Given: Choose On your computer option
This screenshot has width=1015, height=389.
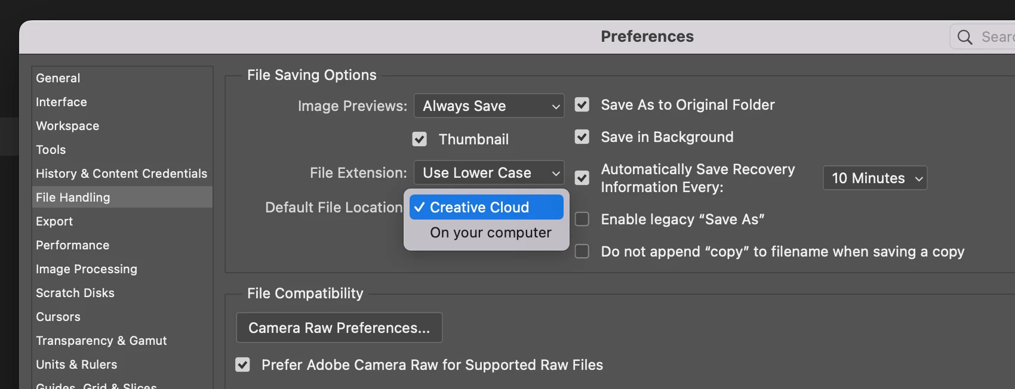Looking at the screenshot, I should (490, 233).
